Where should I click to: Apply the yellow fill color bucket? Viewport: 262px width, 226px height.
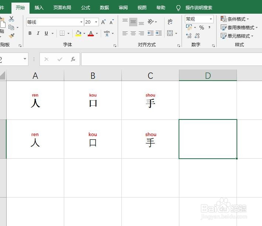pos(78,33)
